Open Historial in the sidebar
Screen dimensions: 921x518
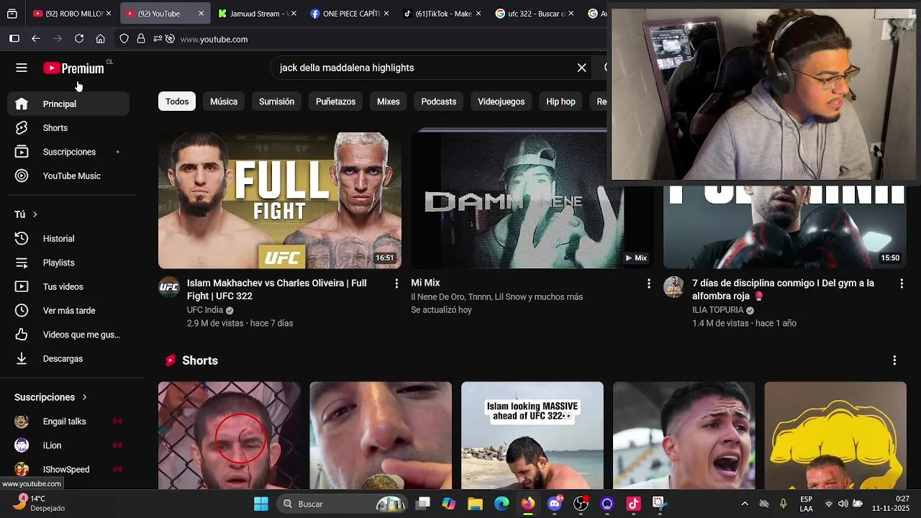(68, 238)
